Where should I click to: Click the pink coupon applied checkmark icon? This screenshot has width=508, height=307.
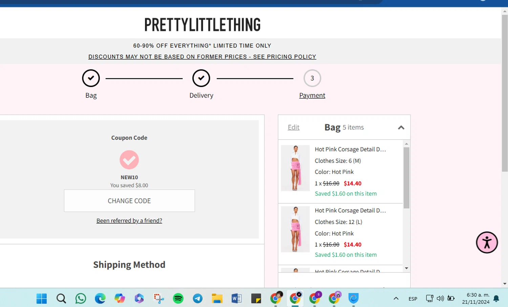[x=129, y=160]
